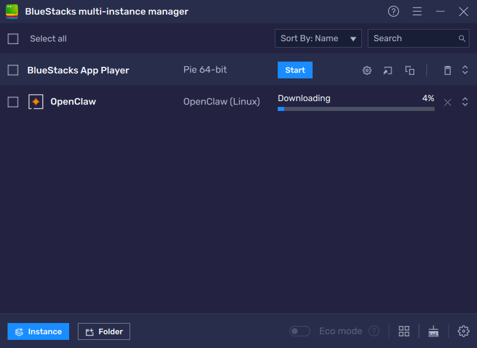Viewport: 477px width, 348px height.
Task: Click into the Search field
Action: (x=418, y=38)
